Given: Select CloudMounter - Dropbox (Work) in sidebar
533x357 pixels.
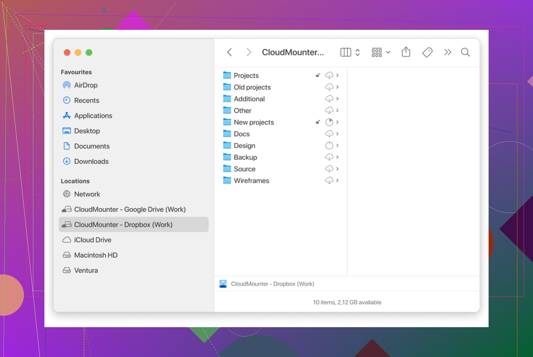Looking at the screenshot, I should pos(134,224).
